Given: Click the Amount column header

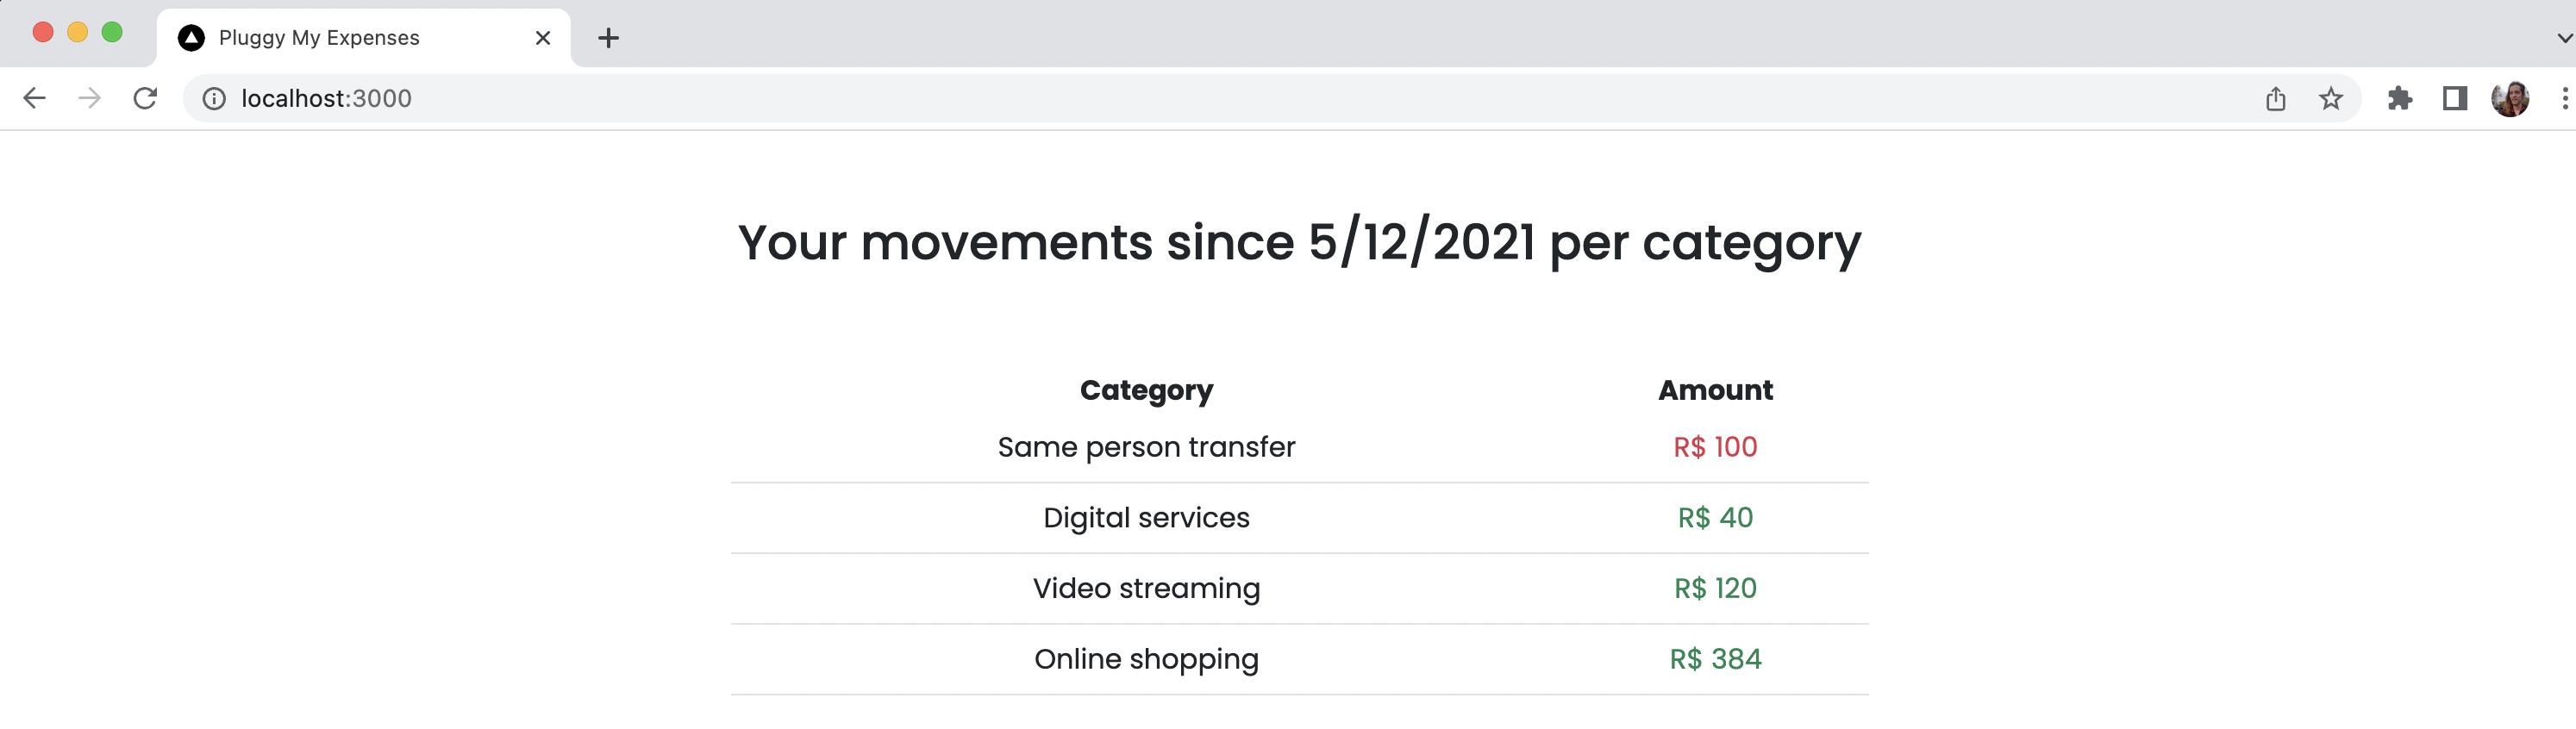Looking at the screenshot, I should [1715, 390].
